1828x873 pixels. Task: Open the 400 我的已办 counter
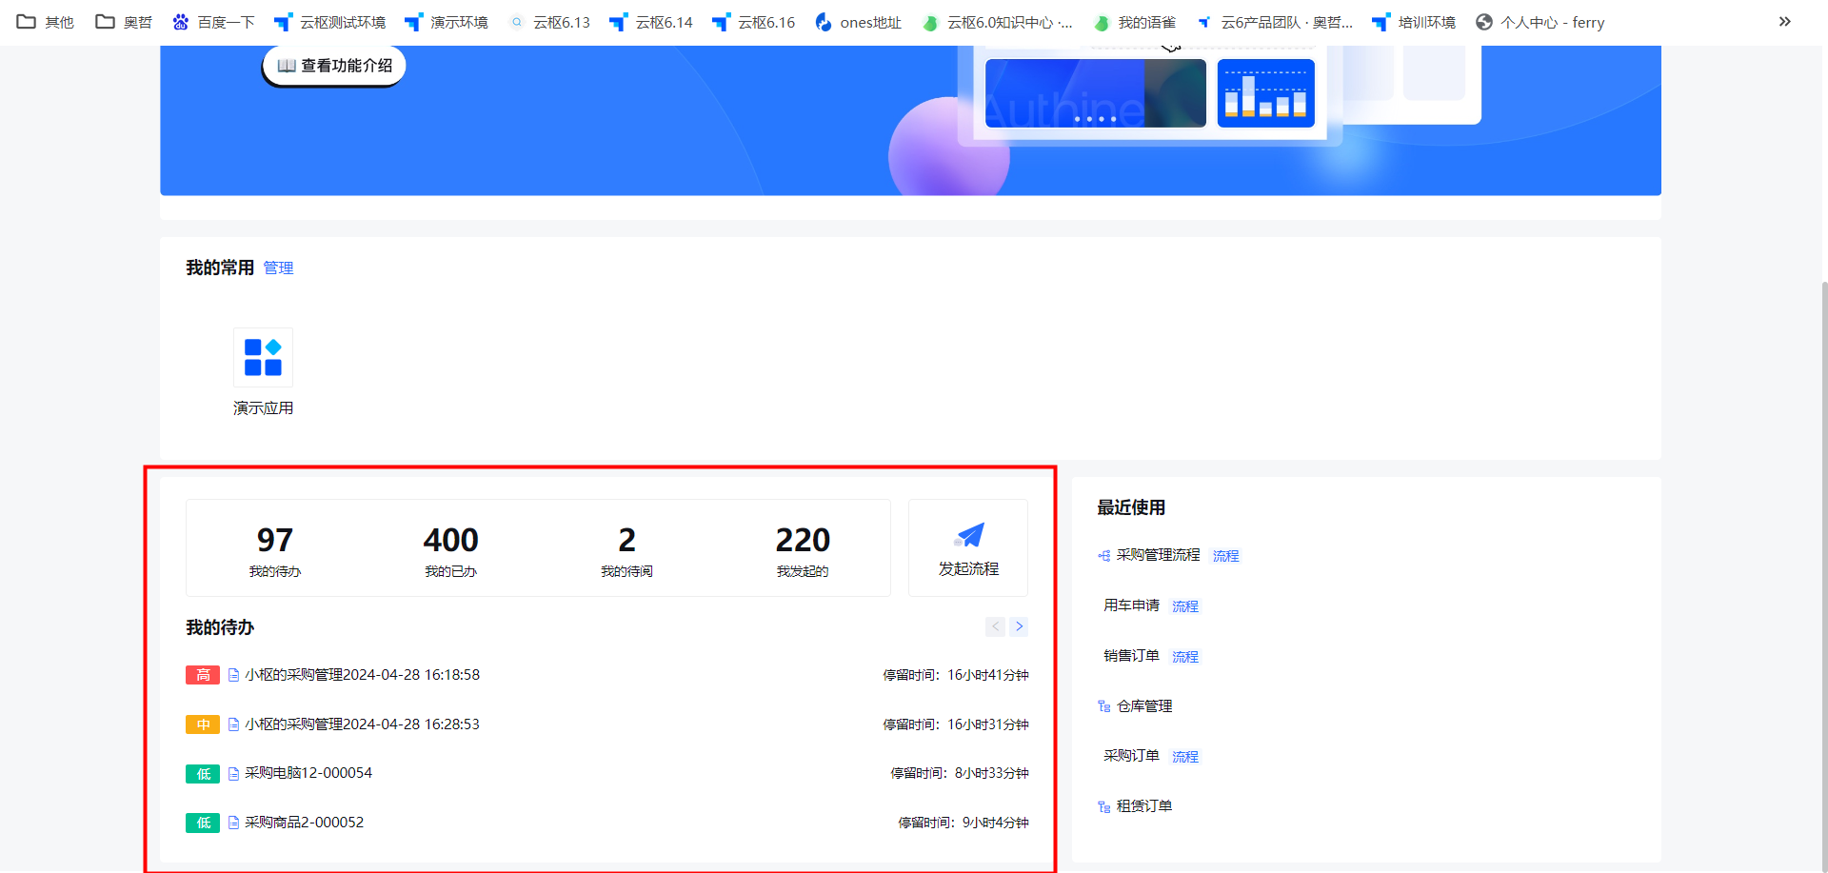point(450,550)
